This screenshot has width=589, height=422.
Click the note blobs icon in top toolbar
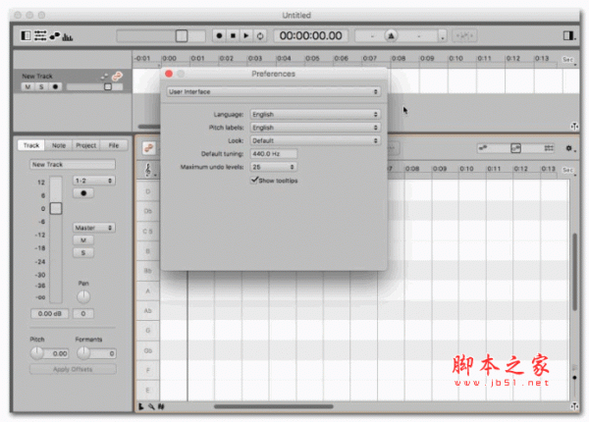(x=55, y=36)
